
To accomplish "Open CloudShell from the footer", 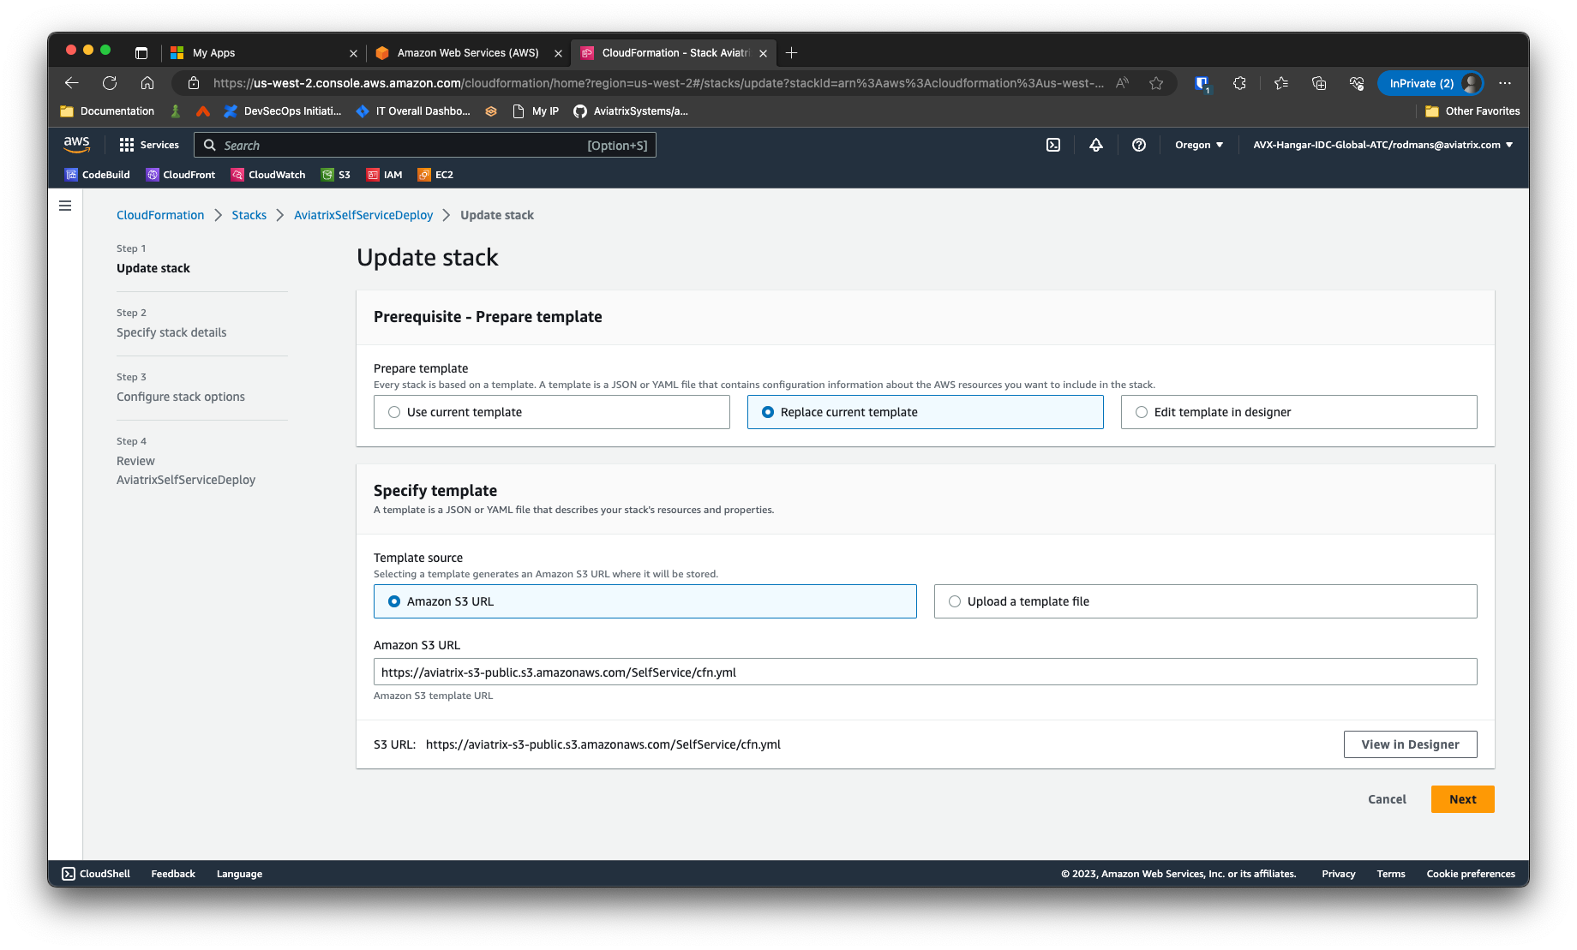I will pos(96,874).
